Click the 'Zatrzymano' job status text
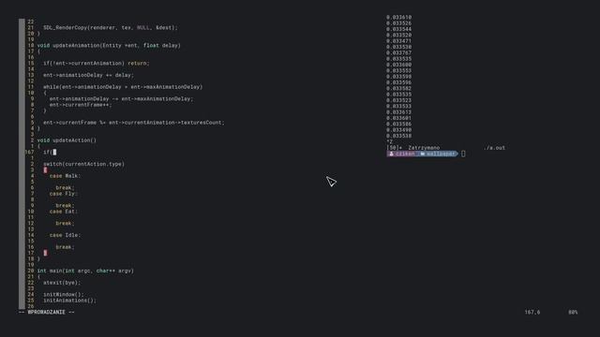Image resolution: width=600 pixels, height=337 pixels. tap(424, 148)
